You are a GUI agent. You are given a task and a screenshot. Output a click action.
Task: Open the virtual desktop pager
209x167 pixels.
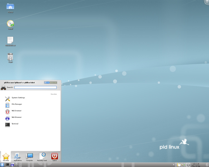18,165
